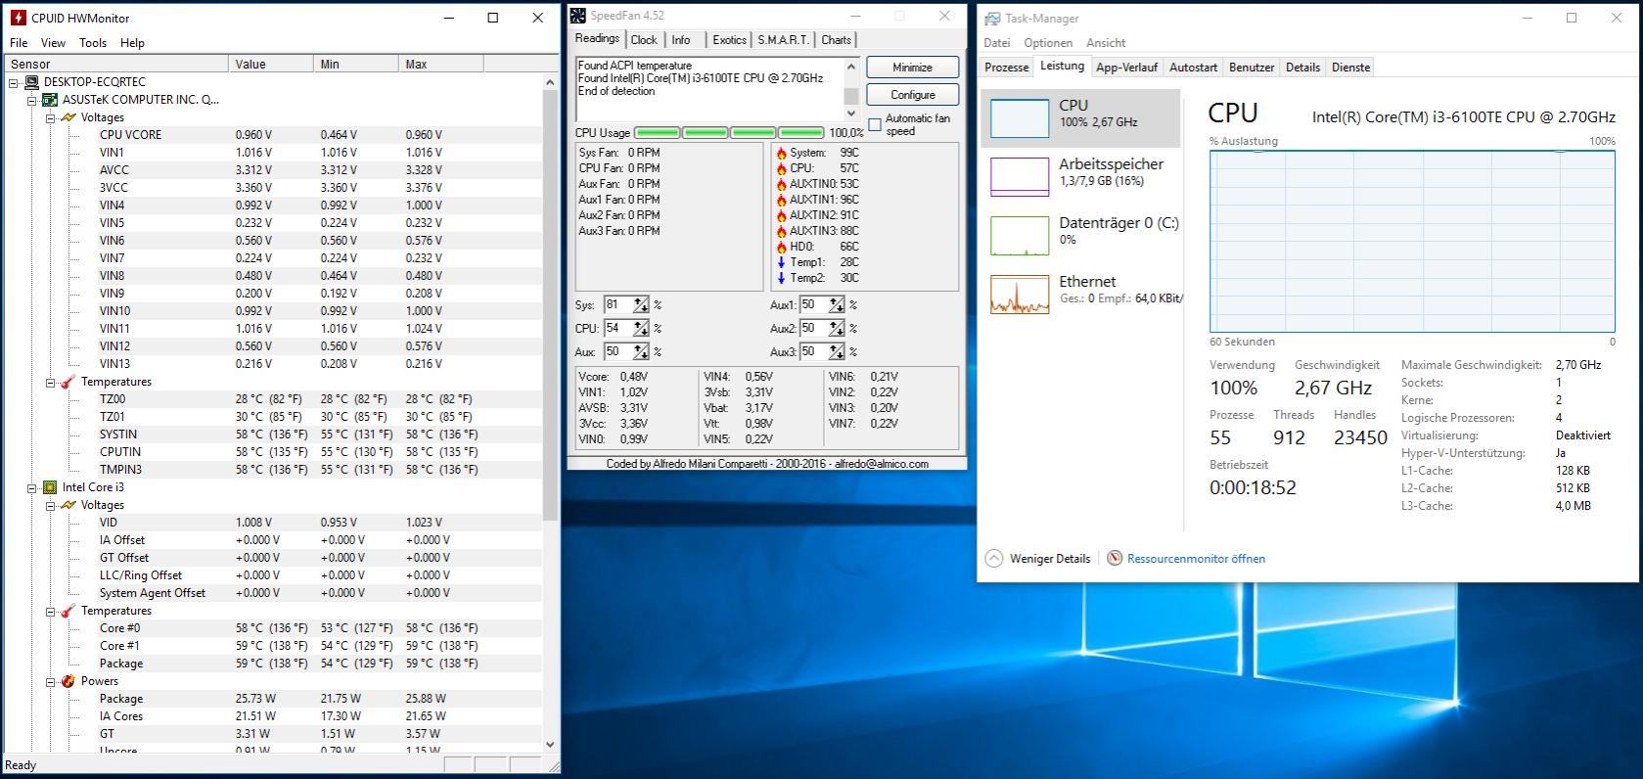Select the Arbeitsspeicher graph thumbnail

(x=1020, y=177)
